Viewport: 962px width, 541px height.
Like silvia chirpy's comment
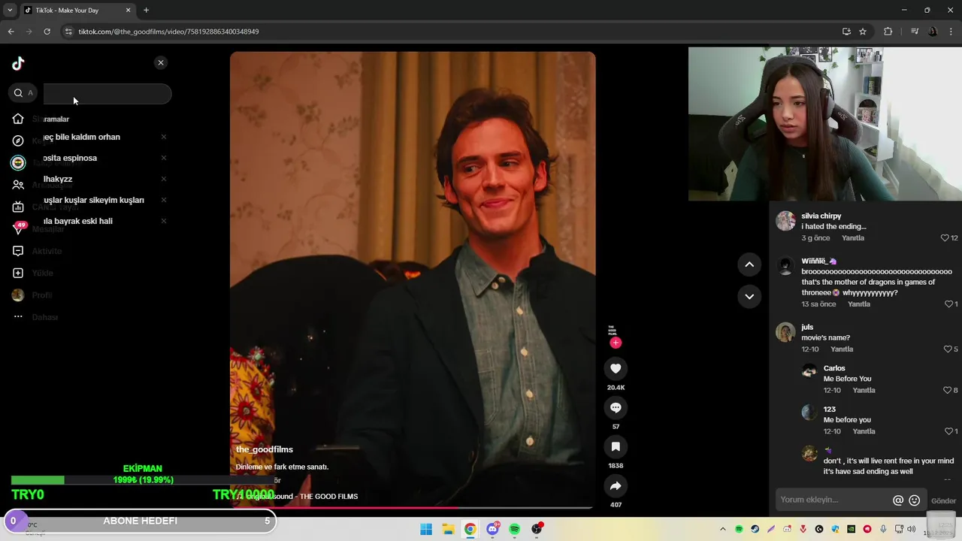click(x=945, y=238)
